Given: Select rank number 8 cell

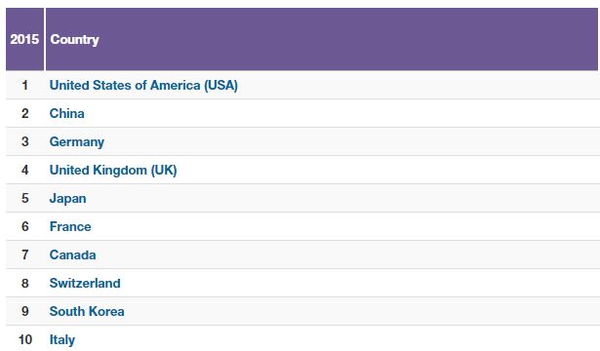Looking at the screenshot, I should pyautogui.click(x=24, y=283).
